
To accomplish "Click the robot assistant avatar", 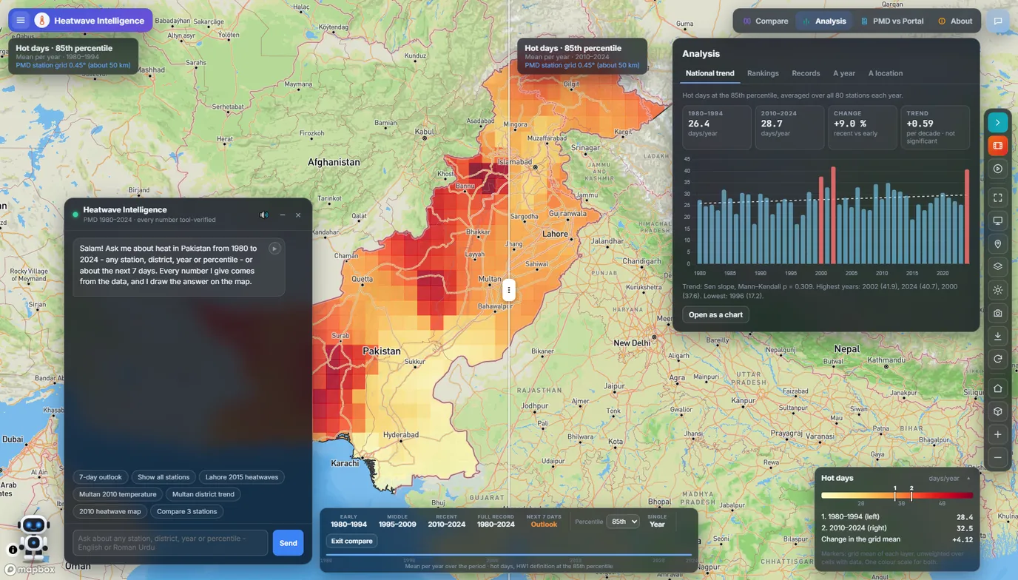I will pyautogui.click(x=33, y=536).
